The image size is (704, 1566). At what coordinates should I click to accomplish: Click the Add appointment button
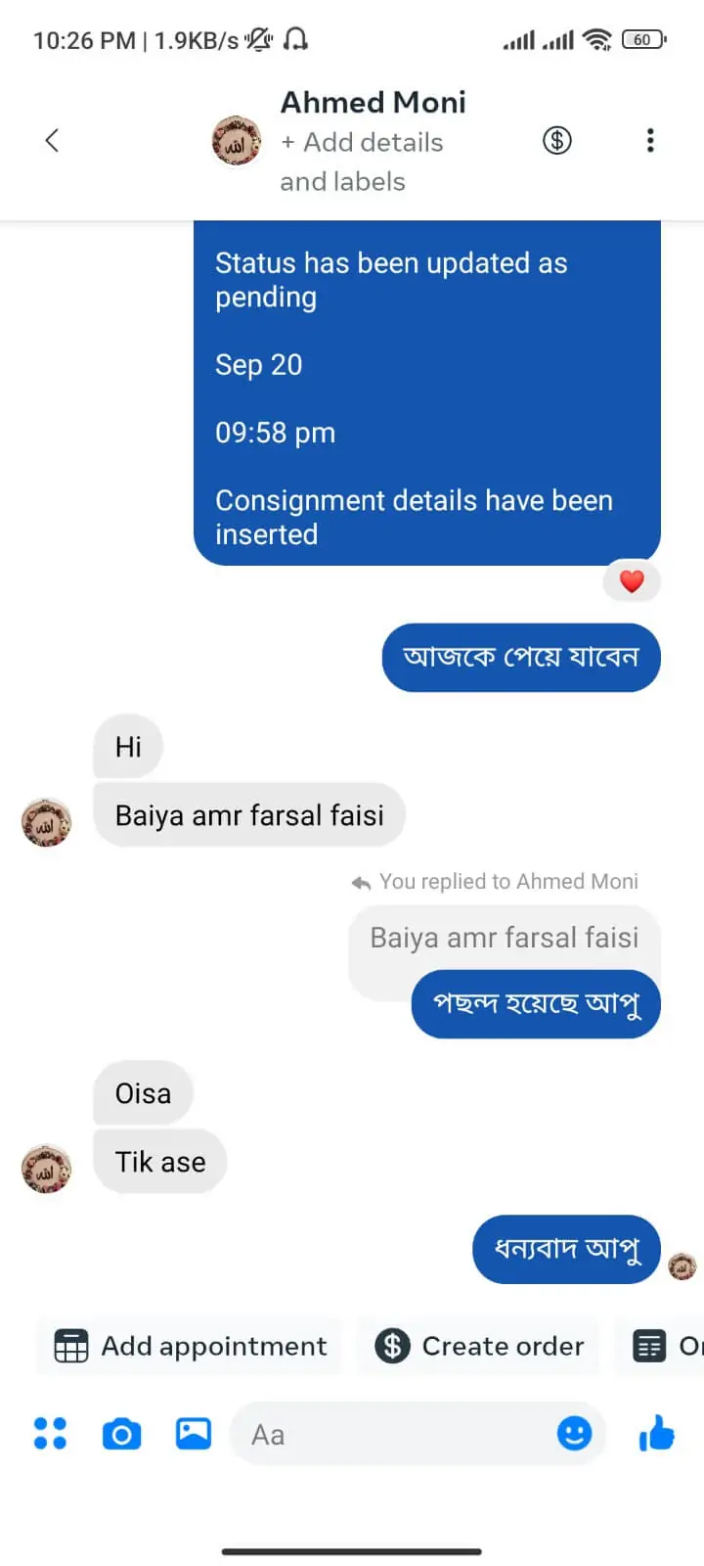[x=191, y=1347]
